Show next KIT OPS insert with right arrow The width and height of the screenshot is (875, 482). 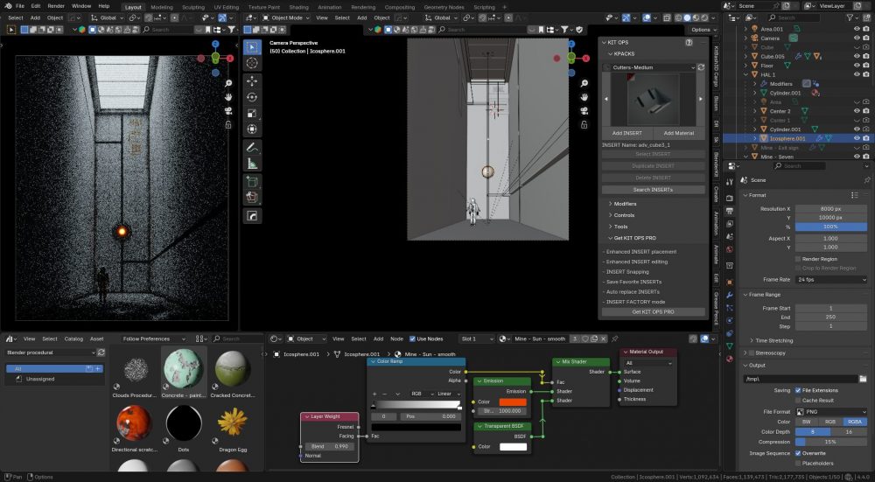click(x=701, y=100)
